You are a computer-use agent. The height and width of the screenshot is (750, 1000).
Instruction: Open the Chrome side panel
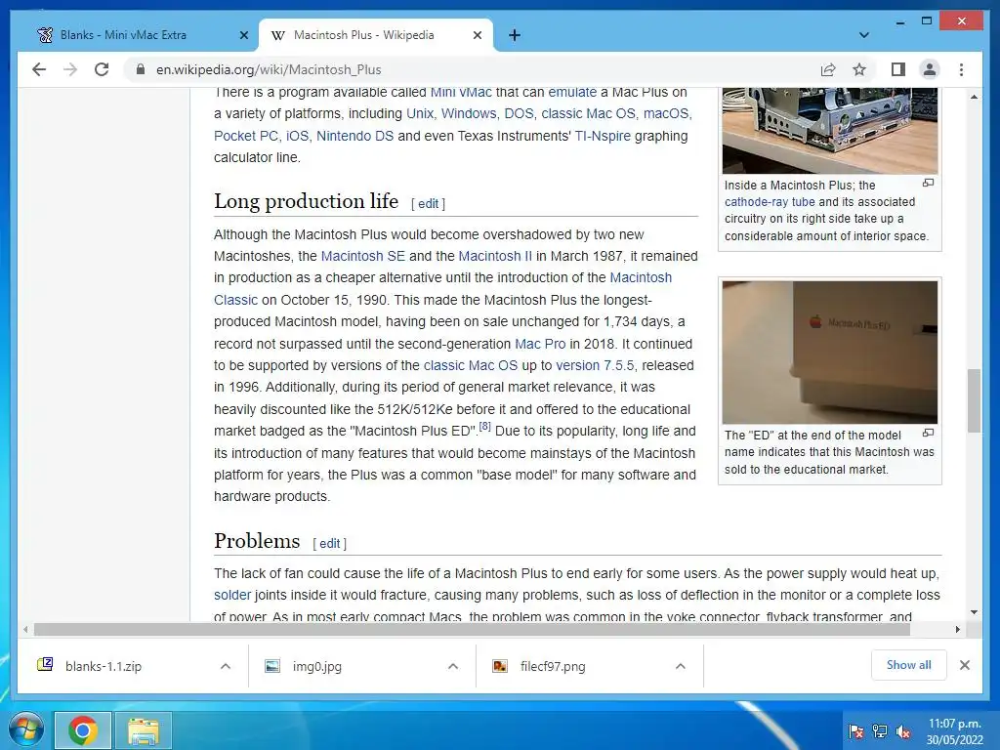(x=898, y=69)
